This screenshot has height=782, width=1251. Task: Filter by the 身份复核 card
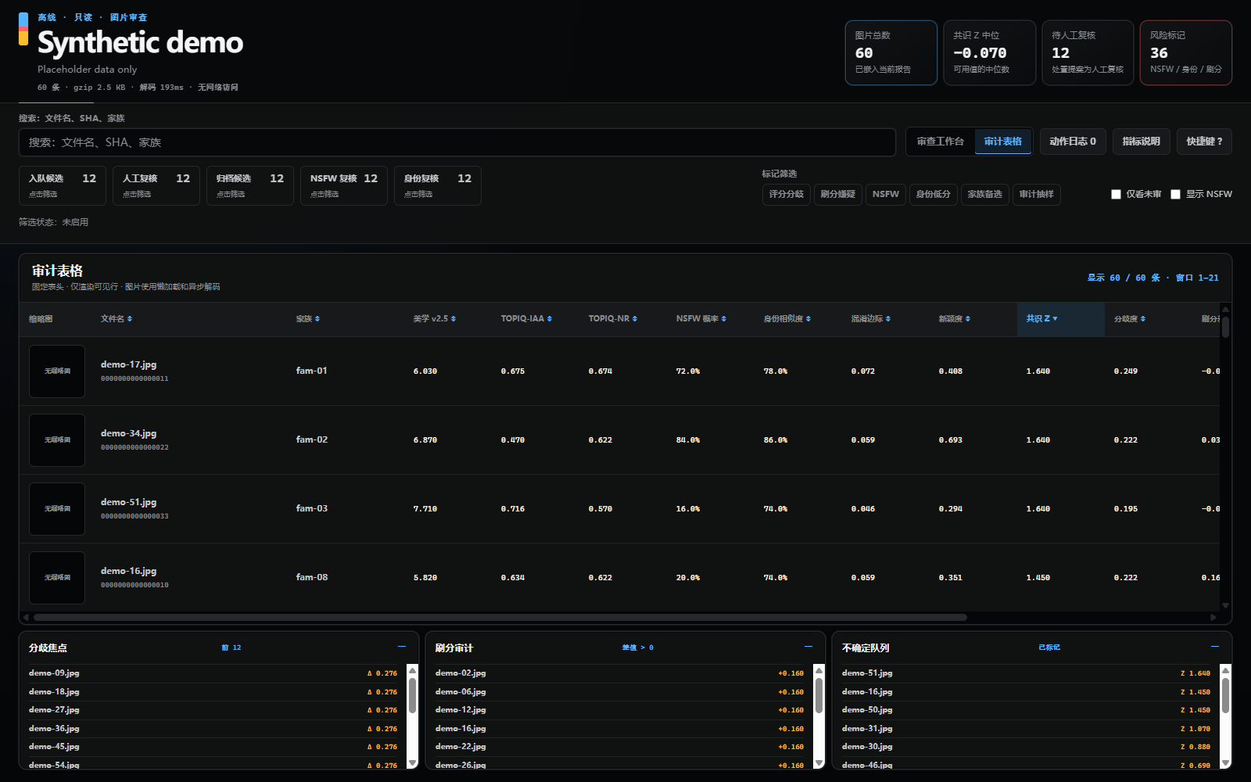pyautogui.click(x=438, y=185)
